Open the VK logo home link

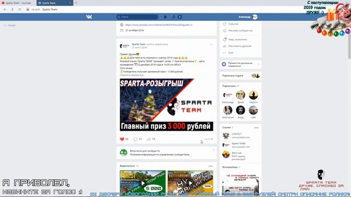click(89, 17)
